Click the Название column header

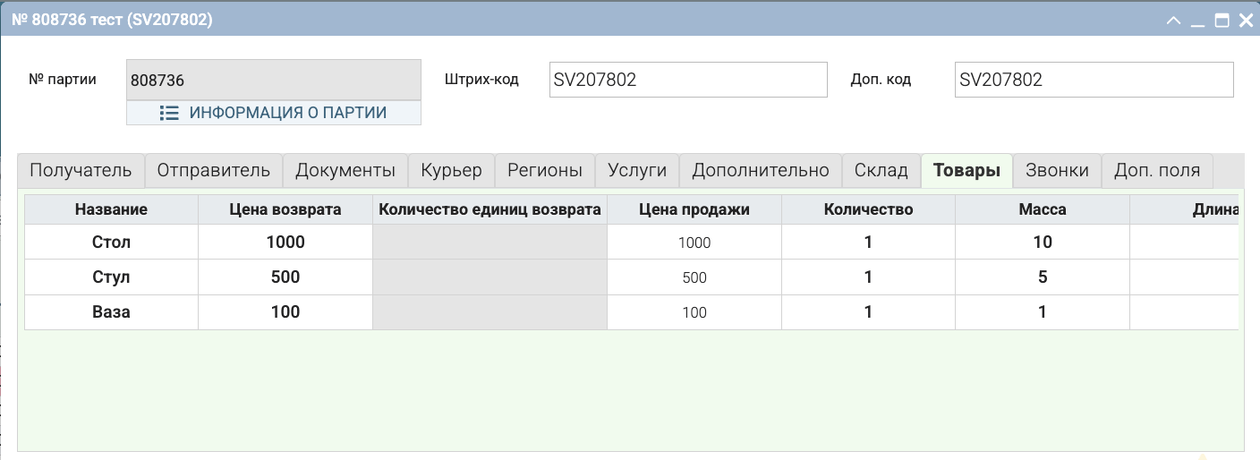(x=111, y=209)
